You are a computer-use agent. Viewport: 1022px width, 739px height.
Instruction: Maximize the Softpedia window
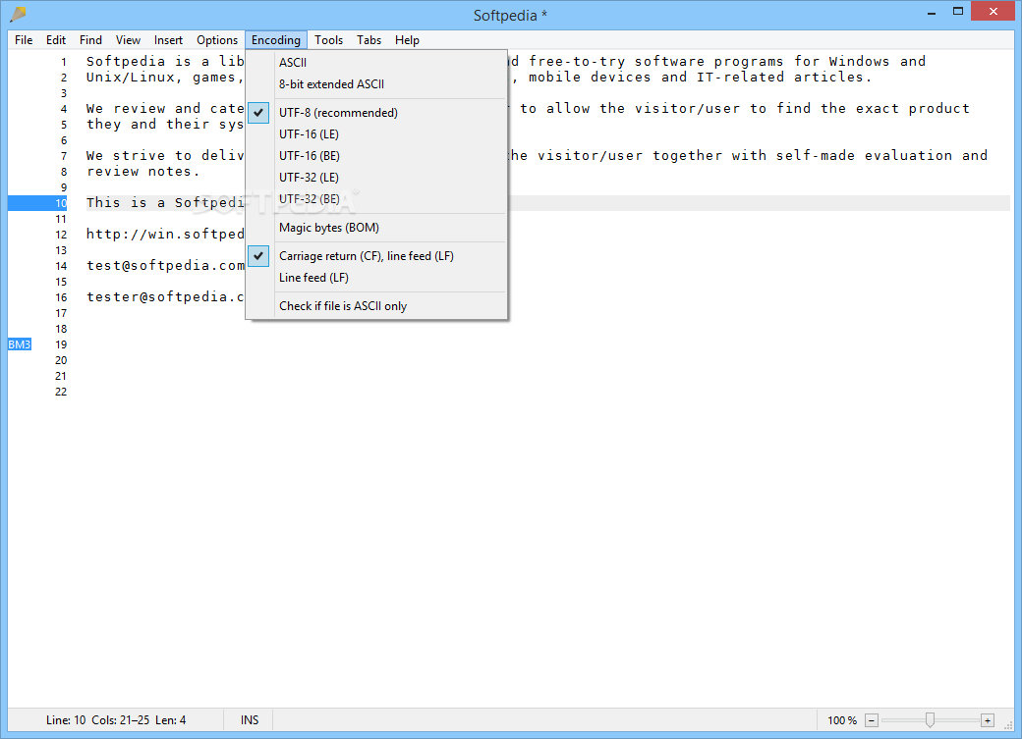pyautogui.click(x=958, y=11)
